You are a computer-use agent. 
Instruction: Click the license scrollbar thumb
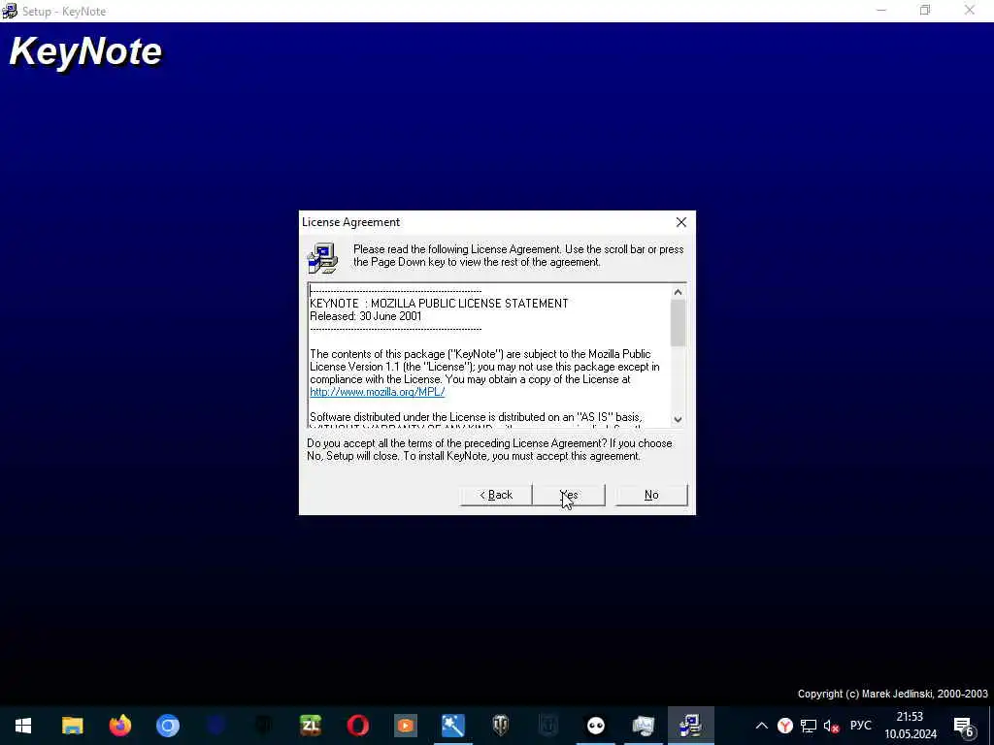pos(678,323)
